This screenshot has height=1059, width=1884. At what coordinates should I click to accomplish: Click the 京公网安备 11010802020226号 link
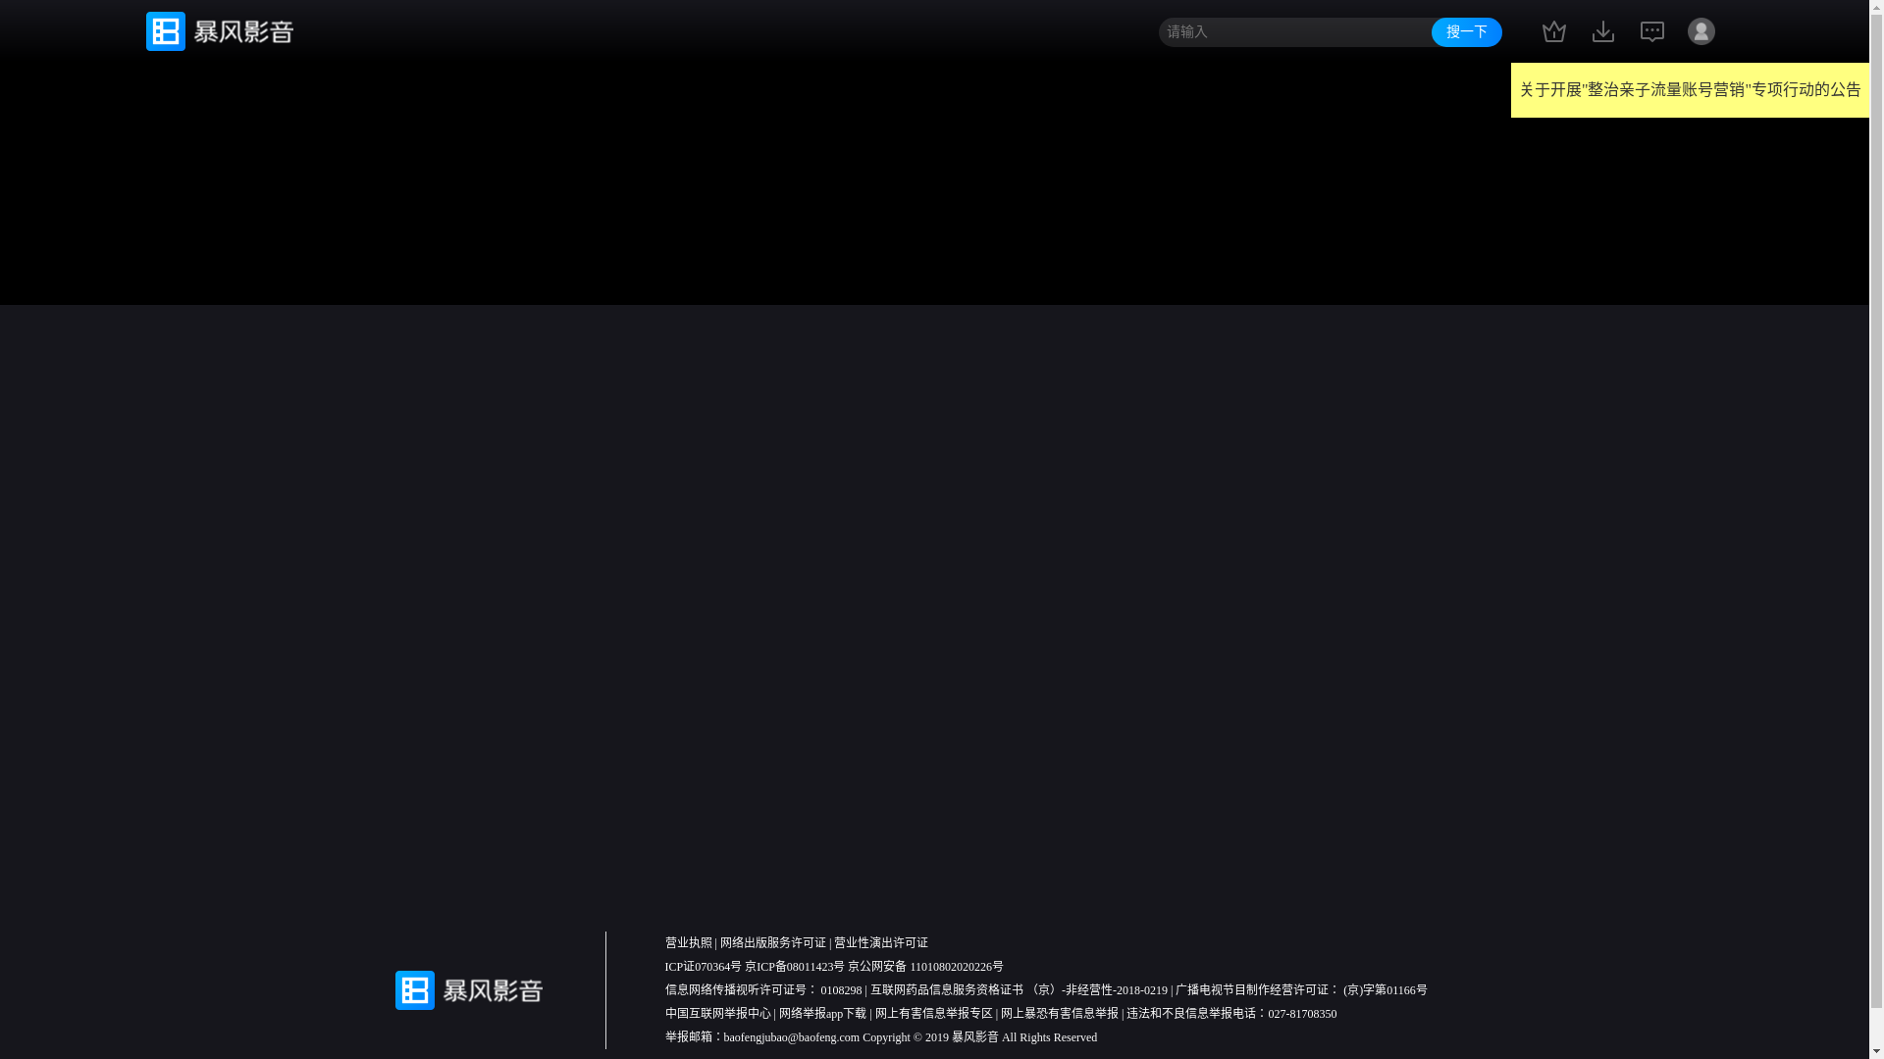tap(924, 967)
